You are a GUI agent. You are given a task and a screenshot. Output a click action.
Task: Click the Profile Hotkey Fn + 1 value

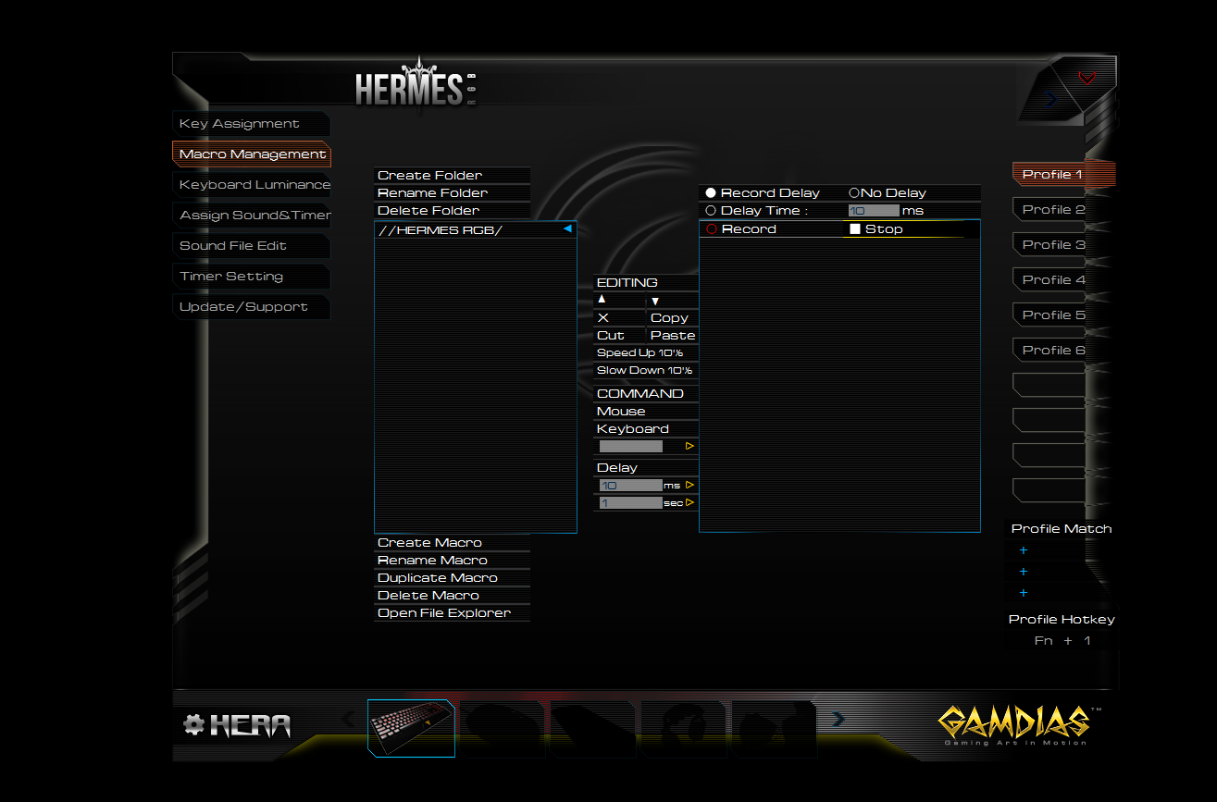tap(1062, 640)
